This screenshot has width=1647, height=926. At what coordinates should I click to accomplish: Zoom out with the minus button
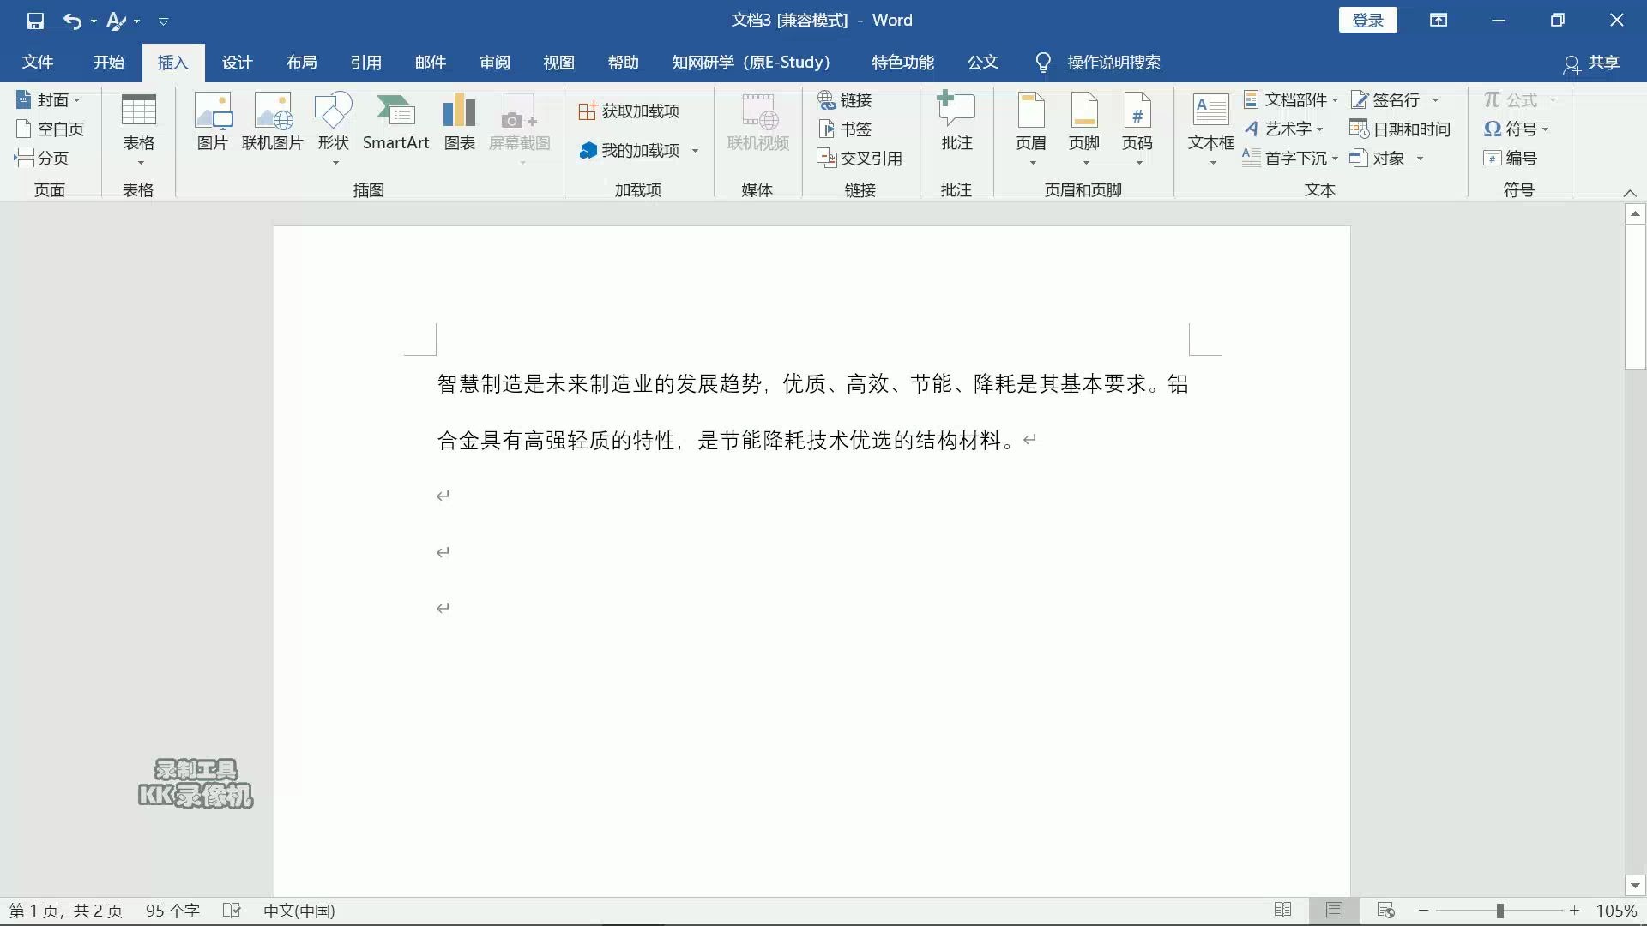pyautogui.click(x=1424, y=911)
